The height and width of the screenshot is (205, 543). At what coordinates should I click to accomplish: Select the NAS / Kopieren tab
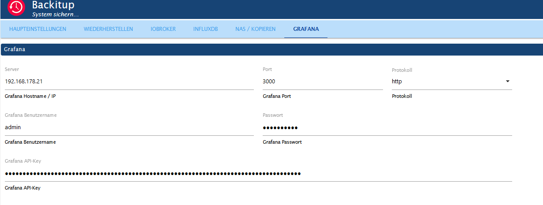(x=256, y=29)
